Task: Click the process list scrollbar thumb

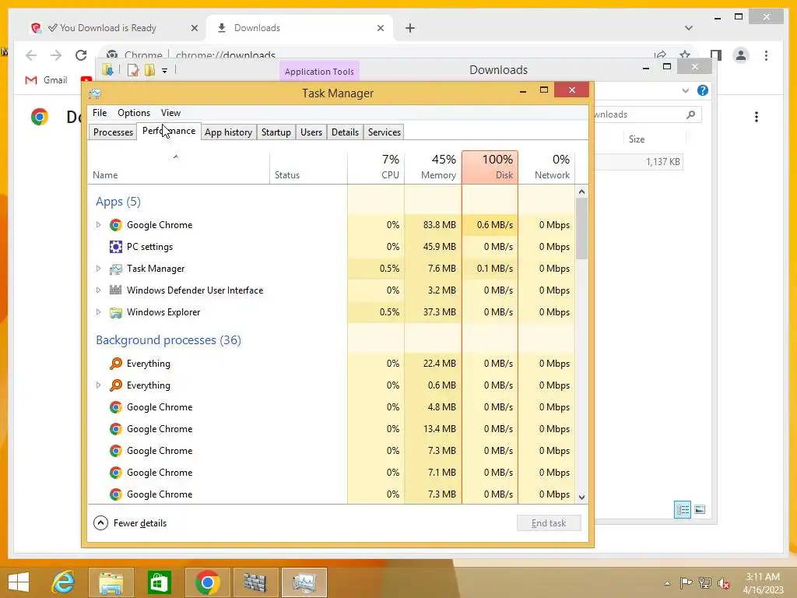Action: click(x=581, y=229)
